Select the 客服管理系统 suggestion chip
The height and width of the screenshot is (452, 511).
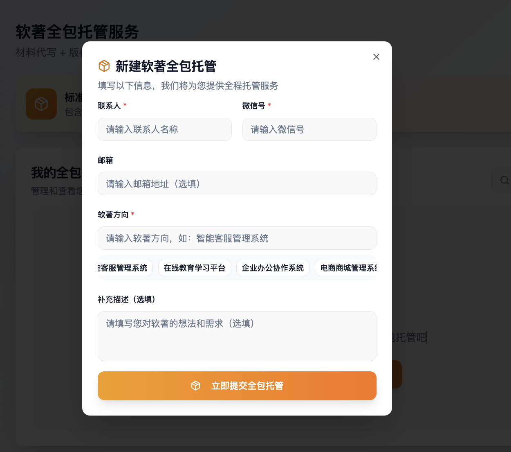coord(124,268)
